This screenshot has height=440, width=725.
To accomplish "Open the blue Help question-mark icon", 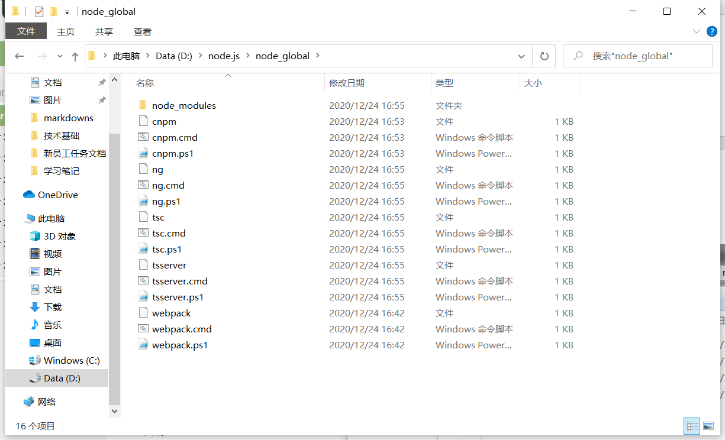I will pos(712,31).
